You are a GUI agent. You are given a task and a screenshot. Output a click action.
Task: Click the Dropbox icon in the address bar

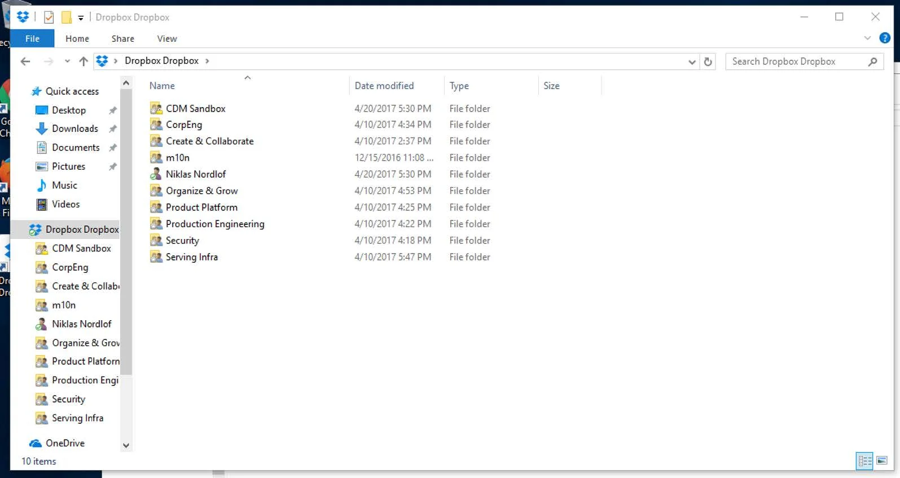102,61
